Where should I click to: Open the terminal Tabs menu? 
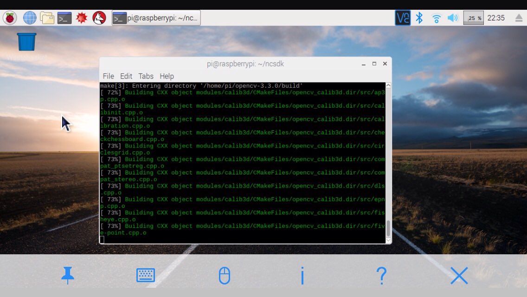click(x=146, y=76)
